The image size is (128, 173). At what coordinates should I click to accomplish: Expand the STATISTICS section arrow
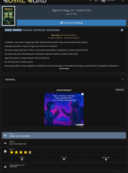tap(122, 79)
